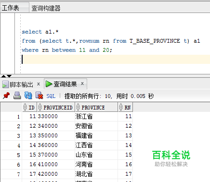Collapse results pane with down arrow
The width and height of the screenshot is (210, 182).
click(x=9, y=76)
